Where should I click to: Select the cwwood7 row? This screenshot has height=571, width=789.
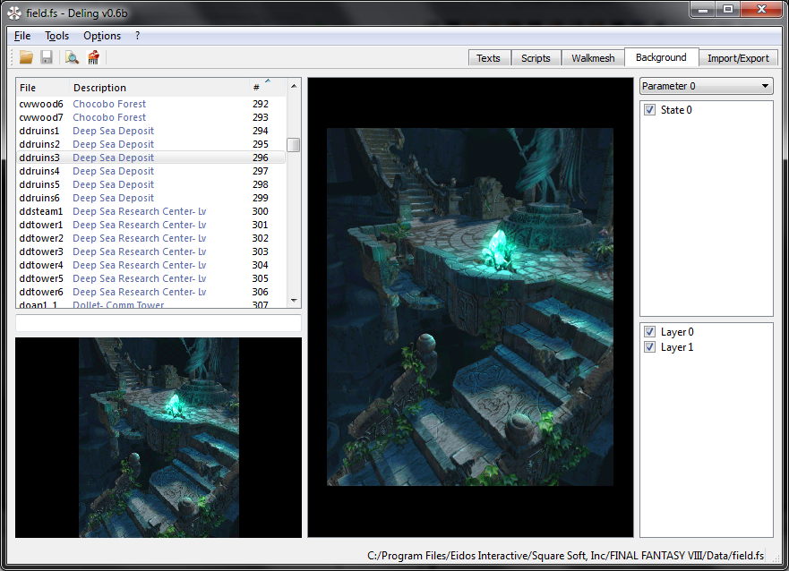click(151, 117)
